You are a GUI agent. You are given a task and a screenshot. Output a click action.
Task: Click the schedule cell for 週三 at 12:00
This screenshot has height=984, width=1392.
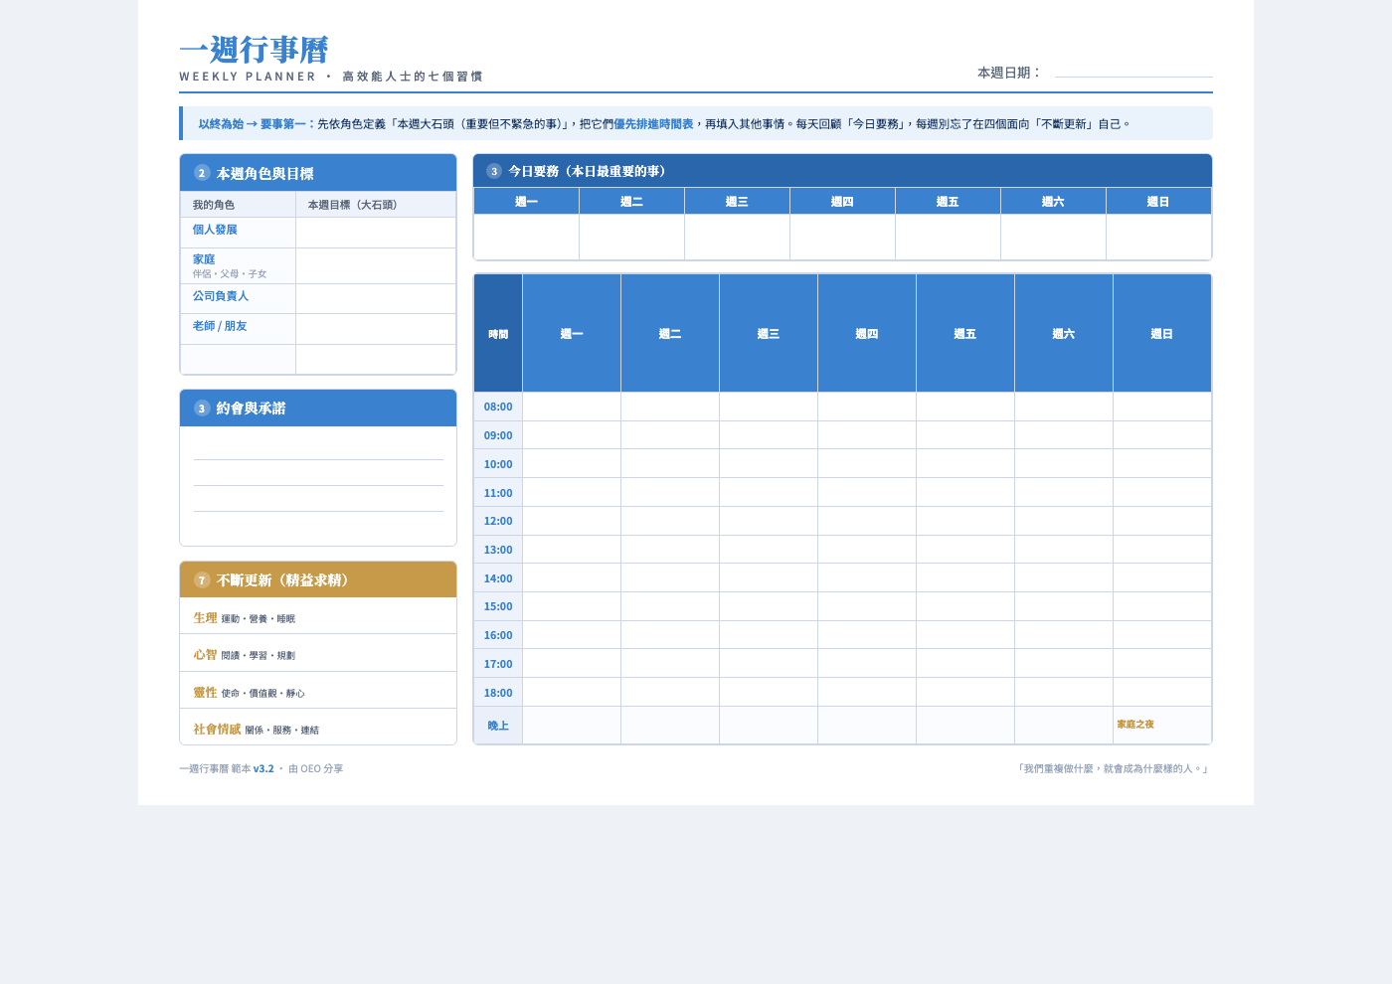[x=769, y=521]
